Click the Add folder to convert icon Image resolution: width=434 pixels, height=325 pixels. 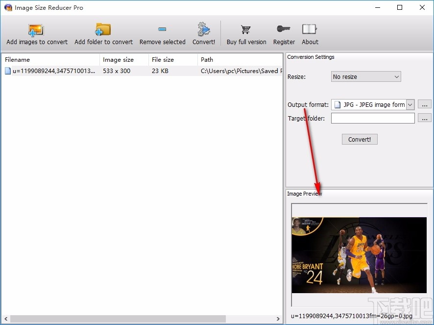pyautogui.click(x=103, y=29)
